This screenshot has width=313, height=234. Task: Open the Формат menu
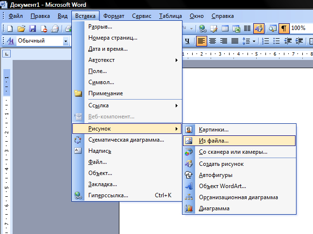pos(114,16)
